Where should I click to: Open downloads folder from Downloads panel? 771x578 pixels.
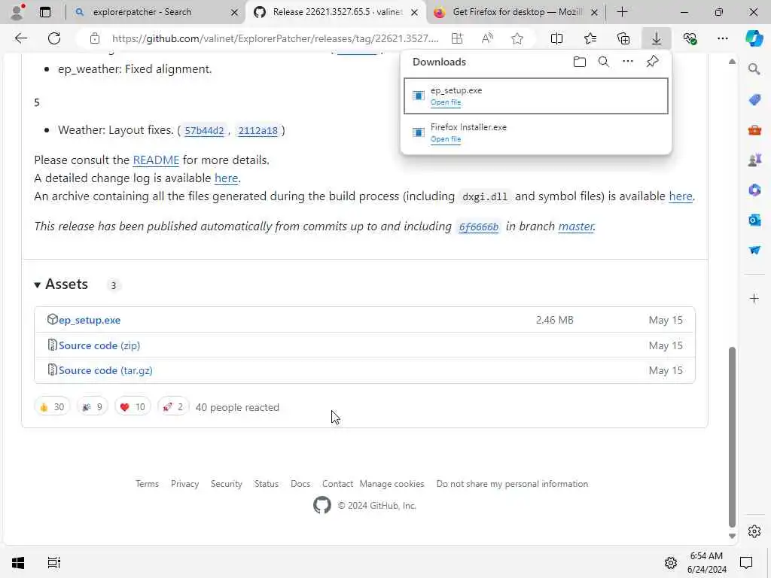pyautogui.click(x=580, y=62)
